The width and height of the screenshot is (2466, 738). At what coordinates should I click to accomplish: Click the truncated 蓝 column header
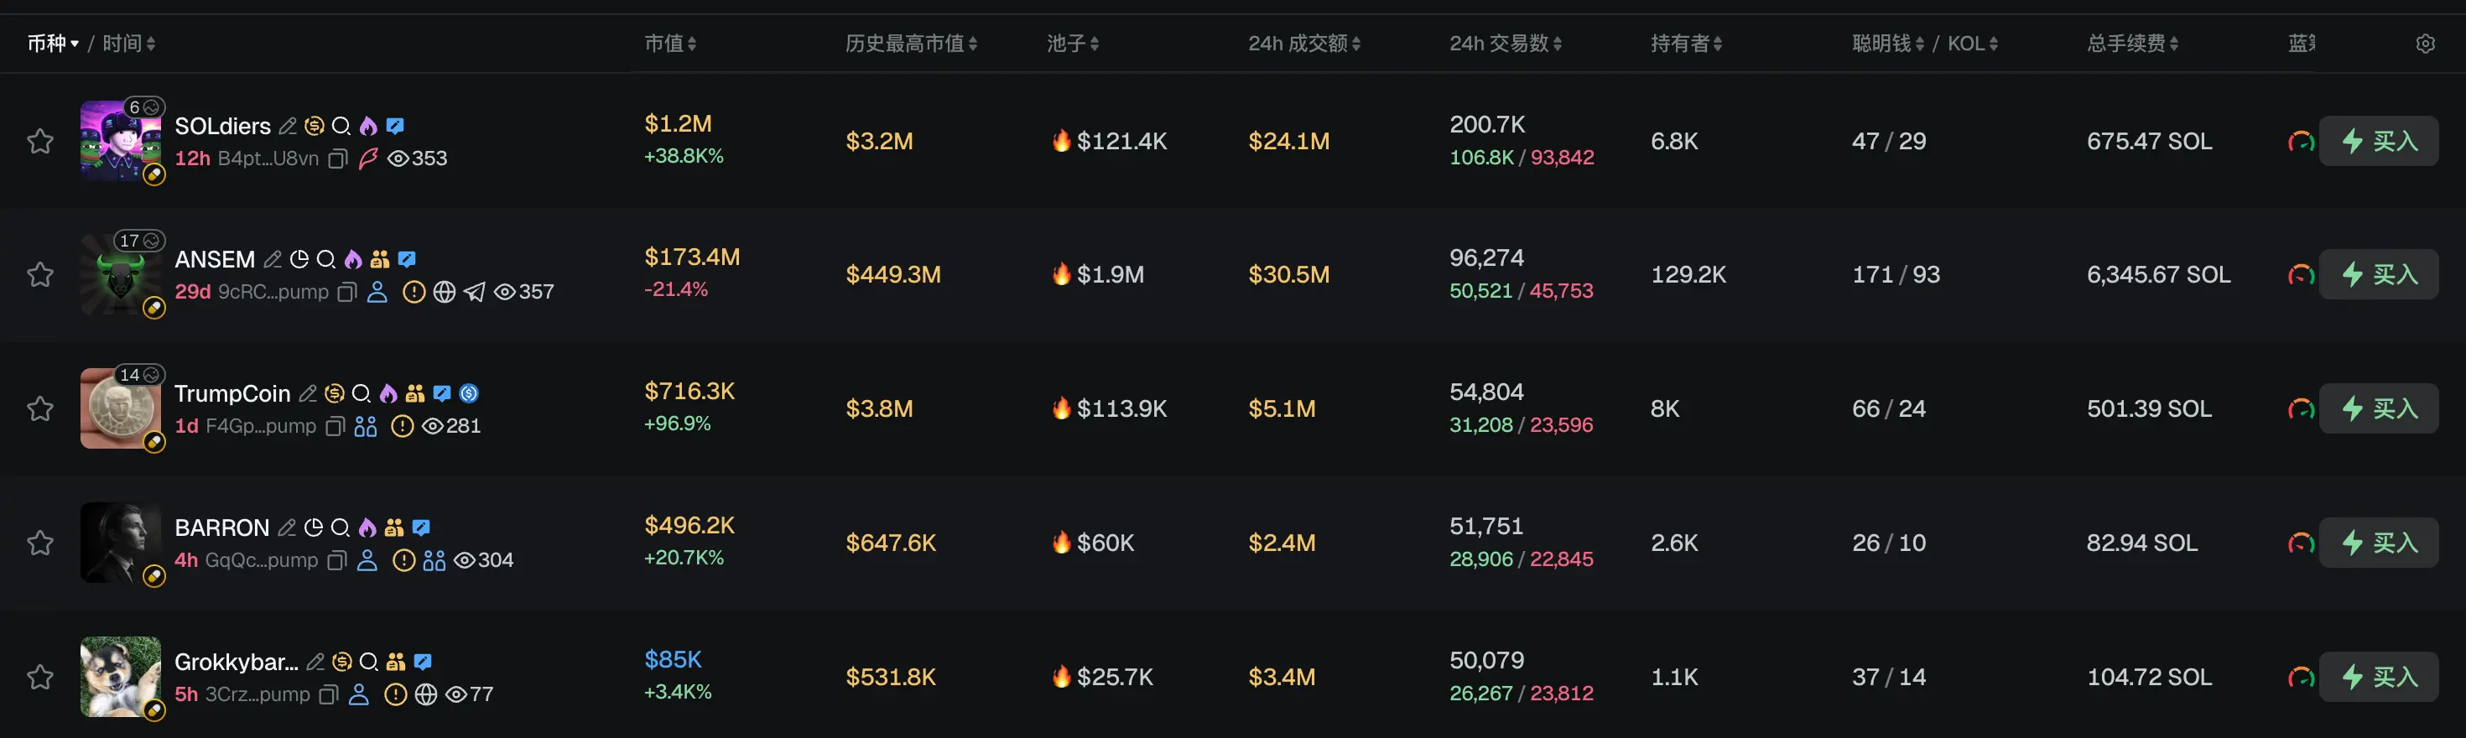click(x=2302, y=44)
